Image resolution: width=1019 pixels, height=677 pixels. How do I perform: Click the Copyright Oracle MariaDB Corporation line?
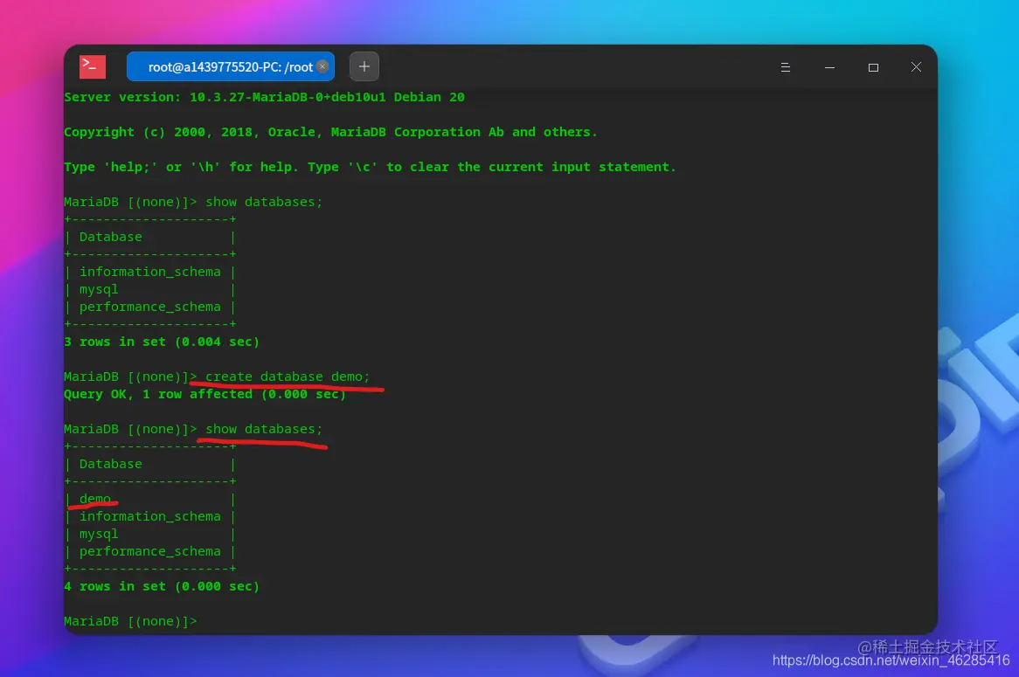pos(330,132)
